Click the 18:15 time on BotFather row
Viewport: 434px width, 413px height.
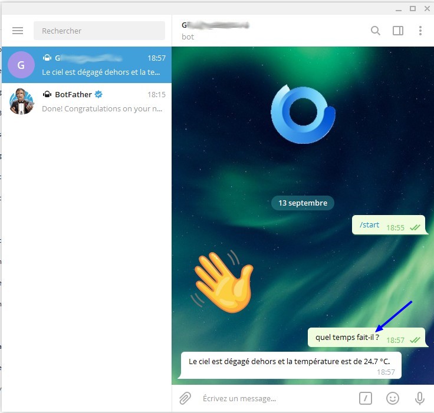[x=156, y=95]
